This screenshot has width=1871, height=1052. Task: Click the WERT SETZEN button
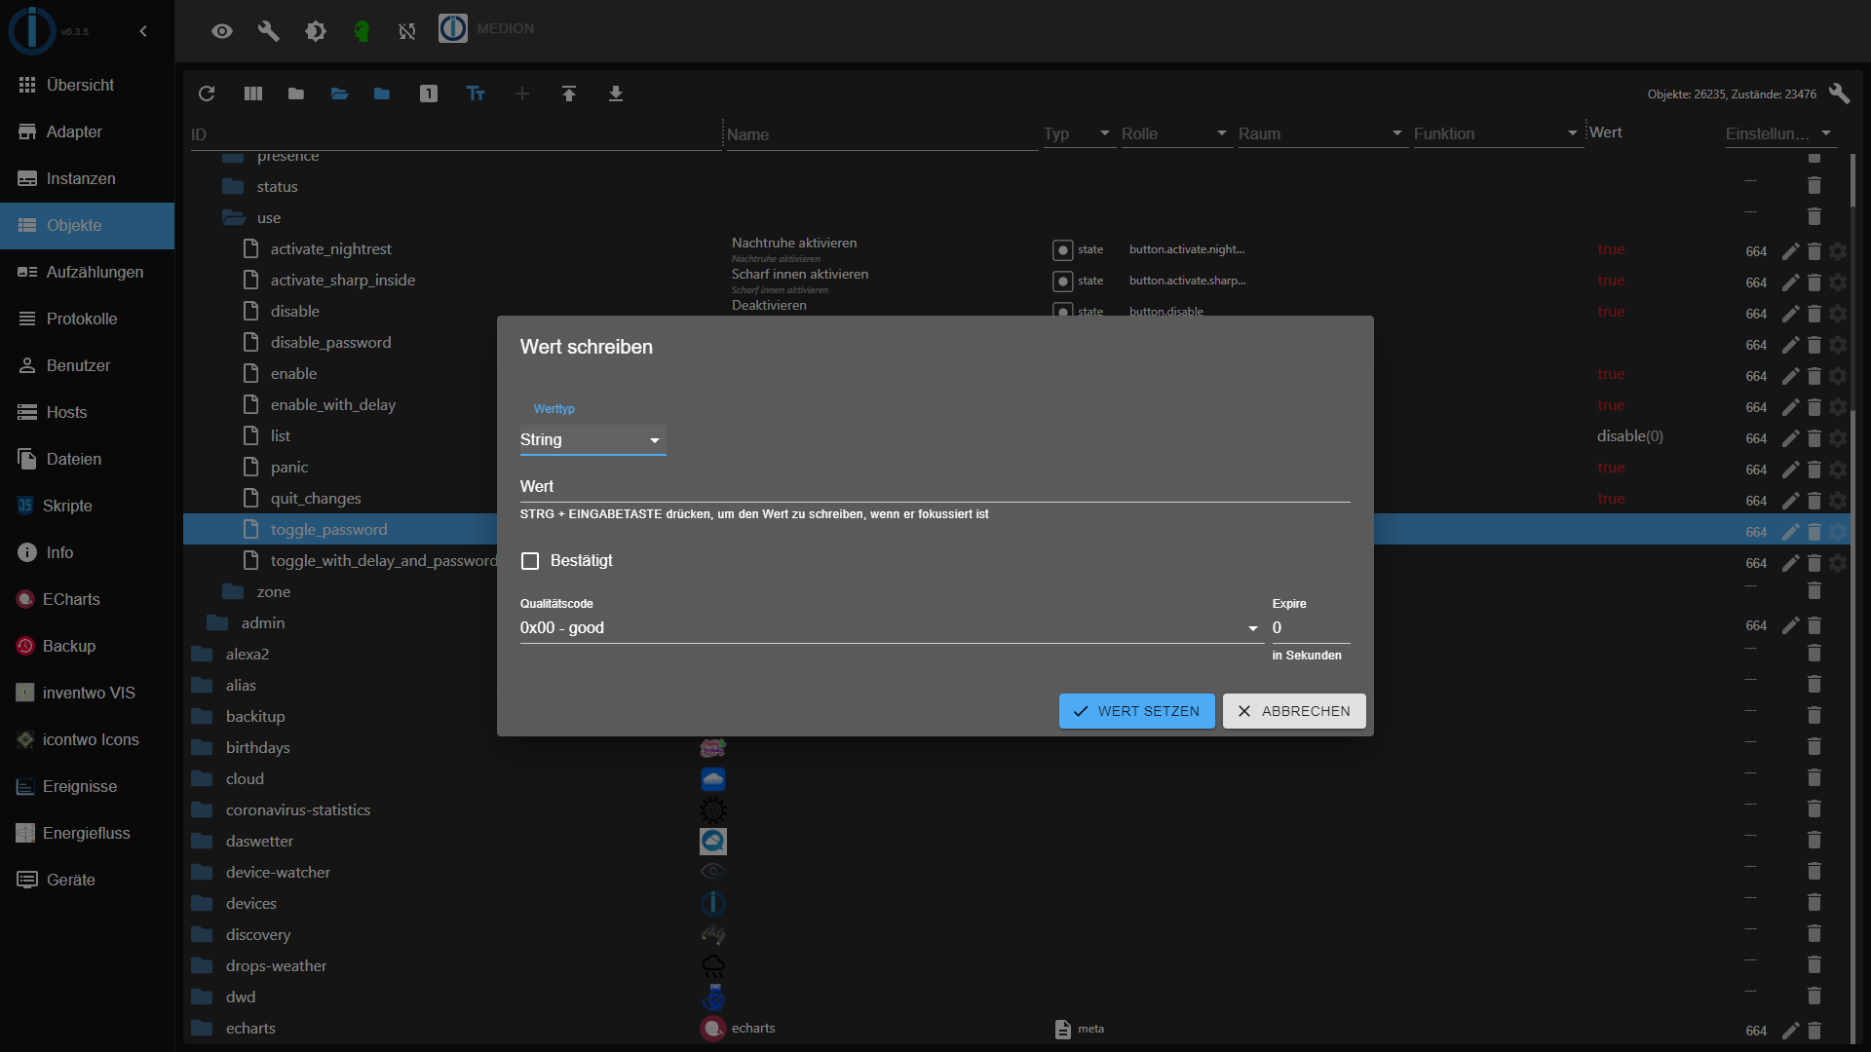tap(1136, 711)
